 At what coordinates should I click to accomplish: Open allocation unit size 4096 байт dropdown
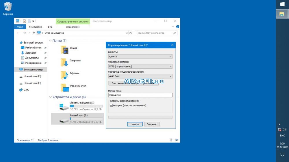(x=140, y=76)
